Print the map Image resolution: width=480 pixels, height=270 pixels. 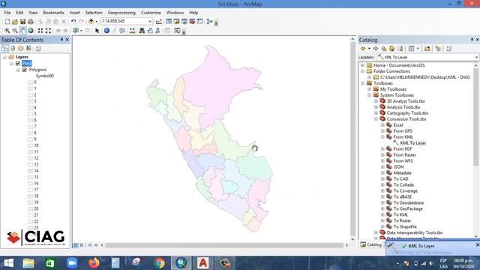point(31,22)
